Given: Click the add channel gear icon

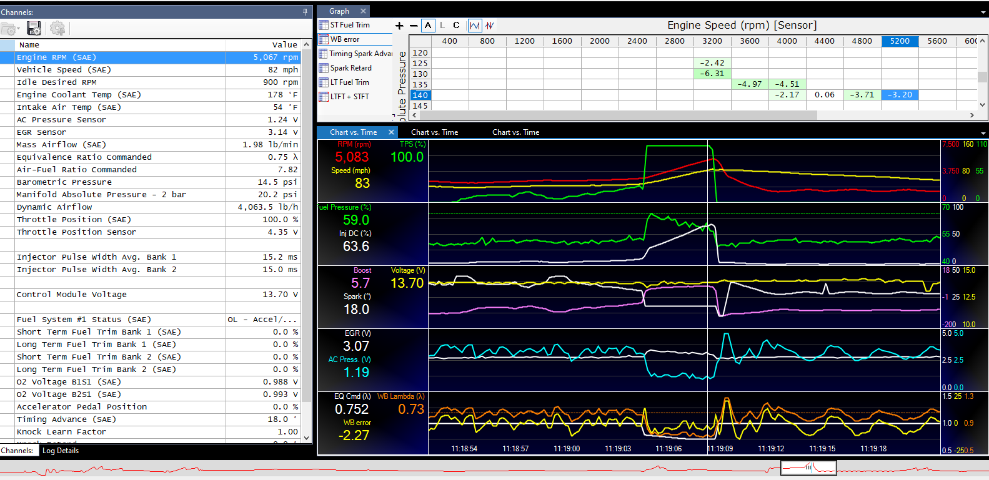Looking at the screenshot, I should (x=57, y=28).
